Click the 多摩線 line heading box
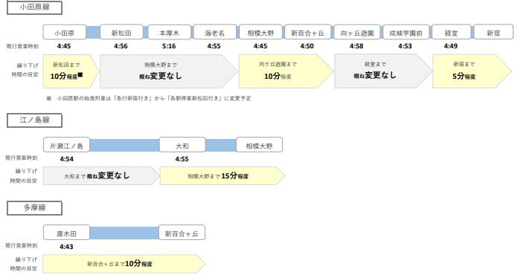Image resolution: width=521 pixels, height=275 pixels. coord(34,208)
